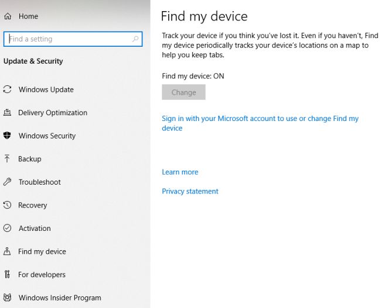Viewport: 381px width, 308px height.
Task: Click the 'Track your device' description paragraph
Action: click(x=270, y=45)
